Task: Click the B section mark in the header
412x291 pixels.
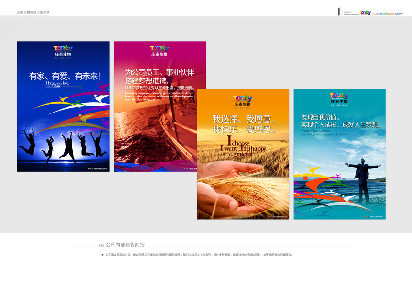Action: [340, 11]
